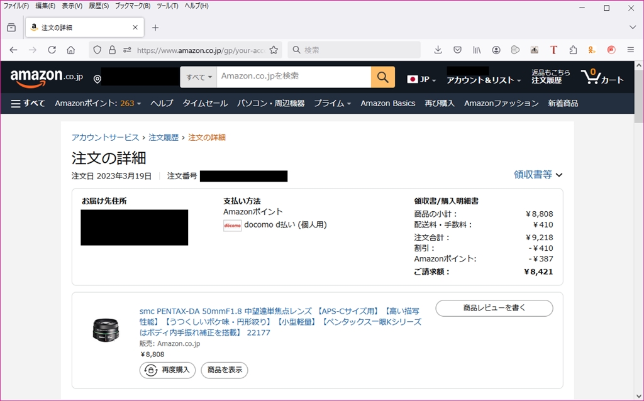
Task: Open タイムセール deals page
Action: [205, 104]
